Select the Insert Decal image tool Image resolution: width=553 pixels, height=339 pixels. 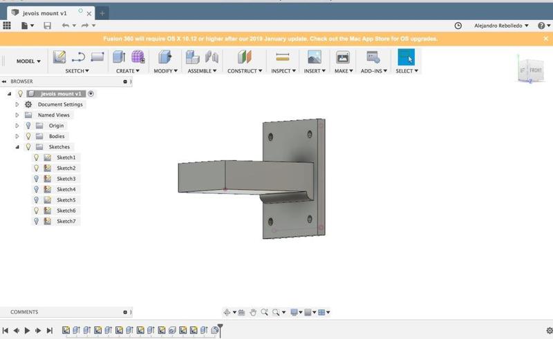tap(315, 57)
